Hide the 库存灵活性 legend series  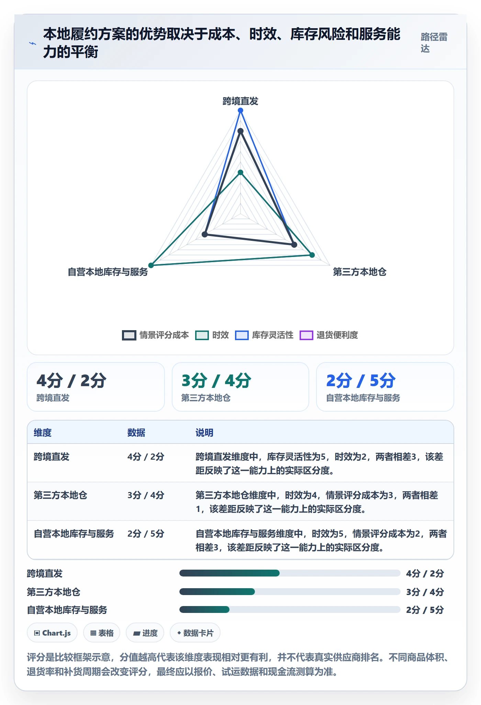pyautogui.click(x=264, y=335)
